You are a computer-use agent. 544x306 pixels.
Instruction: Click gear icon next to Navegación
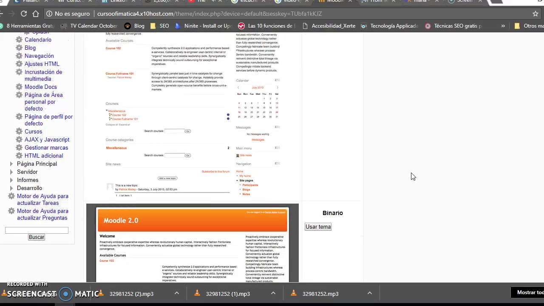coord(19,56)
